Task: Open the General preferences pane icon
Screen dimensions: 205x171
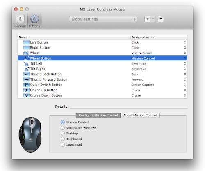Action: tap(20, 19)
